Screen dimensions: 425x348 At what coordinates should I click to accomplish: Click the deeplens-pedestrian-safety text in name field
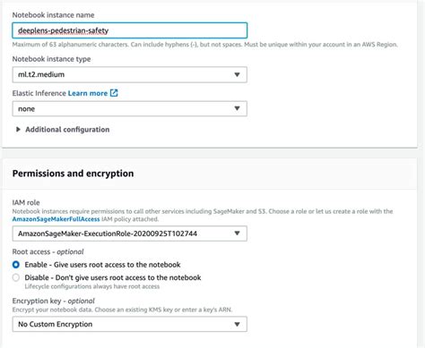[63, 30]
